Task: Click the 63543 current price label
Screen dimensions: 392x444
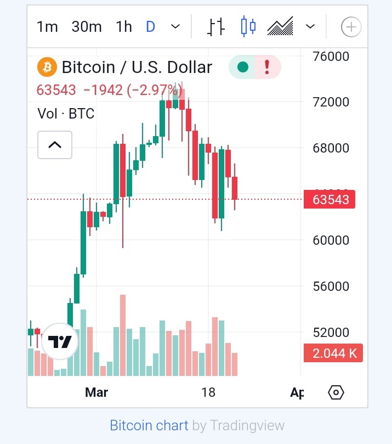Action: click(329, 199)
